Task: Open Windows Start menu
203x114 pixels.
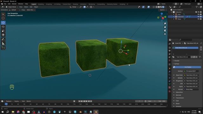Action: 3,112
